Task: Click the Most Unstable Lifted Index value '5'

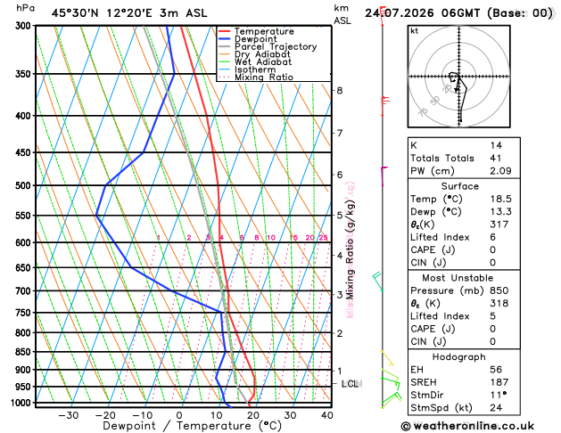Action: (x=493, y=316)
